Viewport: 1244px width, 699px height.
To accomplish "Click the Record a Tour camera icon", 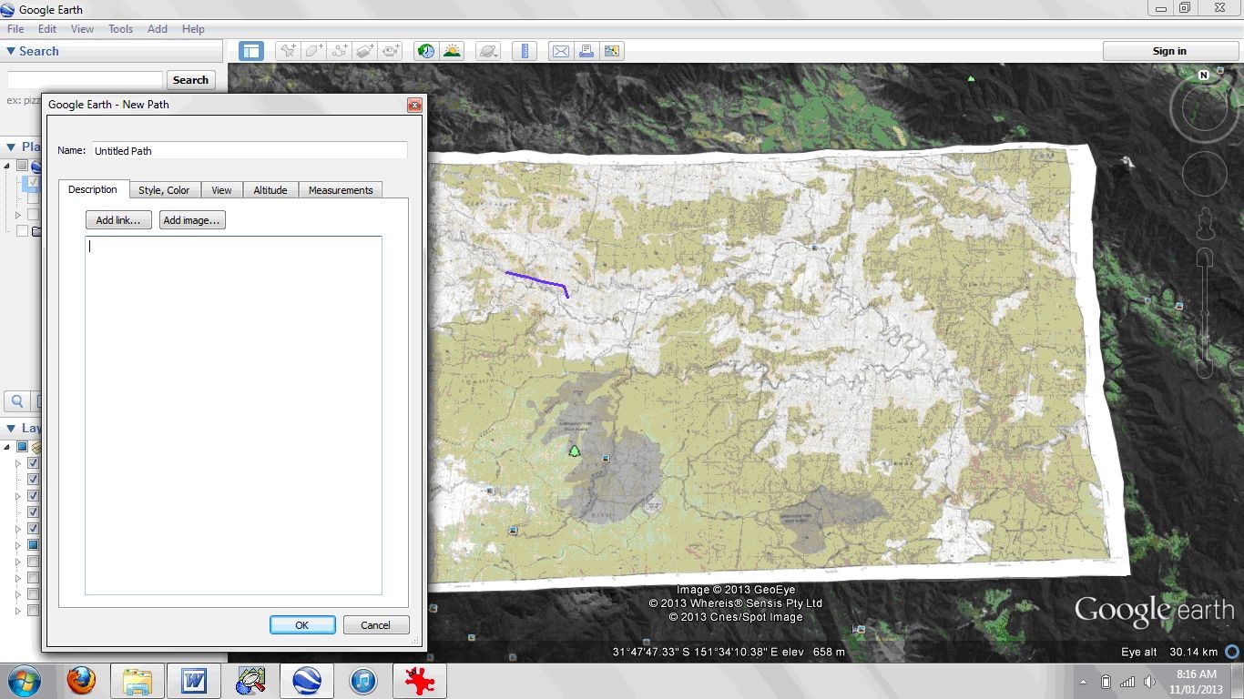I will pos(391,51).
